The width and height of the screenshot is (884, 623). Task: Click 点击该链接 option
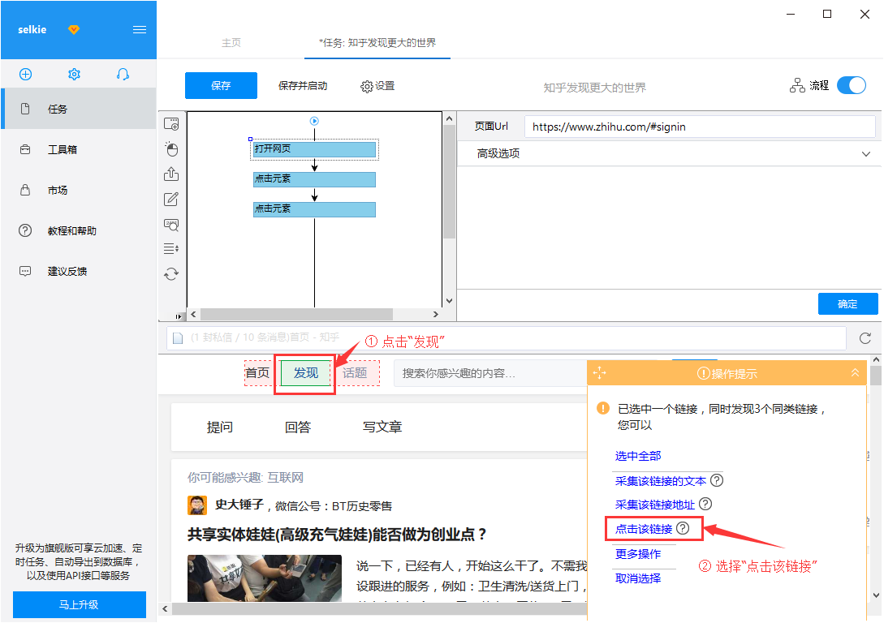(x=643, y=529)
